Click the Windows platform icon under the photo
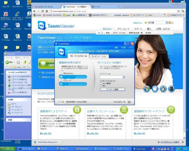Viewport: 189px width, 151px height. pyautogui.click(x=147, y=89)
